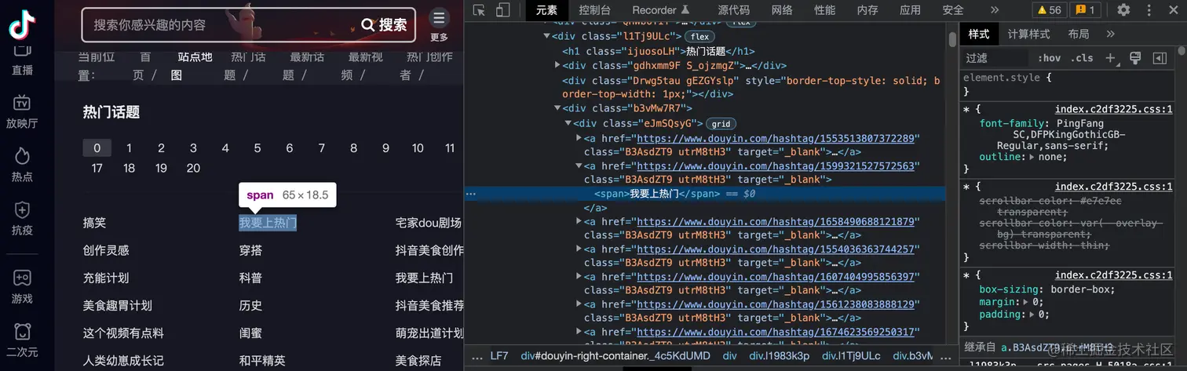Open the DevTools settings gear icon
Viewport: 1187px width, 371px height.
click(x=1123, y=9)
